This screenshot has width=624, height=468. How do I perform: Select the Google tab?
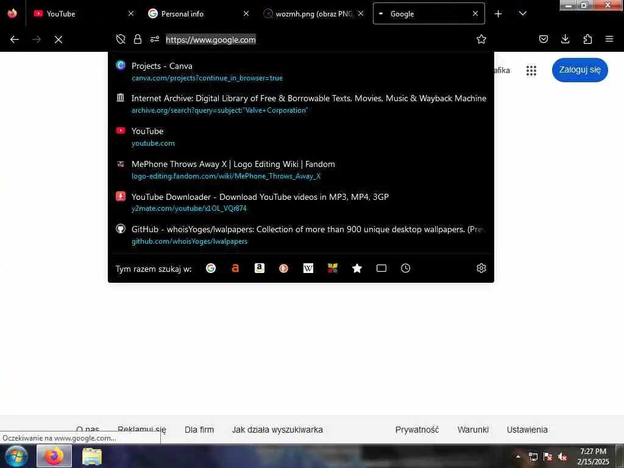tap(428, 13)
